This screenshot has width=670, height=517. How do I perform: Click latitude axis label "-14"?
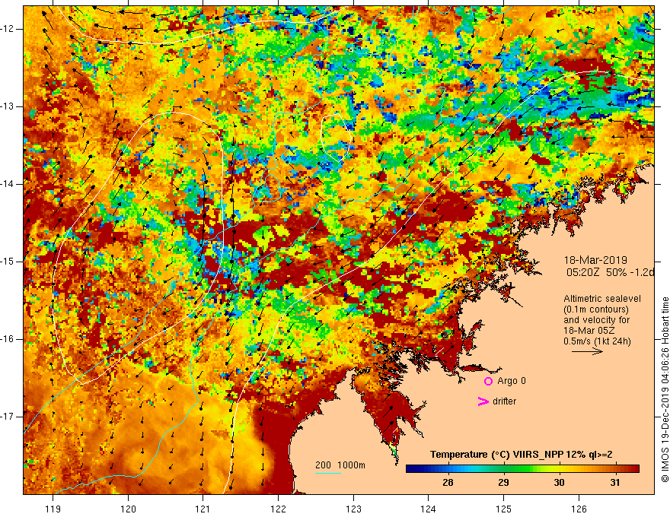click(x=8, y=184)
